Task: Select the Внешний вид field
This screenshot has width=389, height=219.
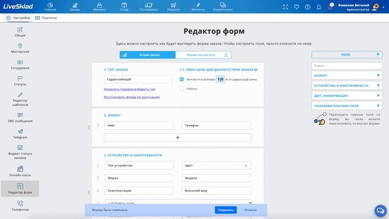Action: point(216,190)
